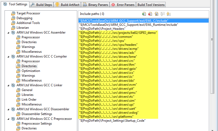Screen dimensions: 218x131
Task: Select the src\drivers\wdog include path
Action: 109,113
